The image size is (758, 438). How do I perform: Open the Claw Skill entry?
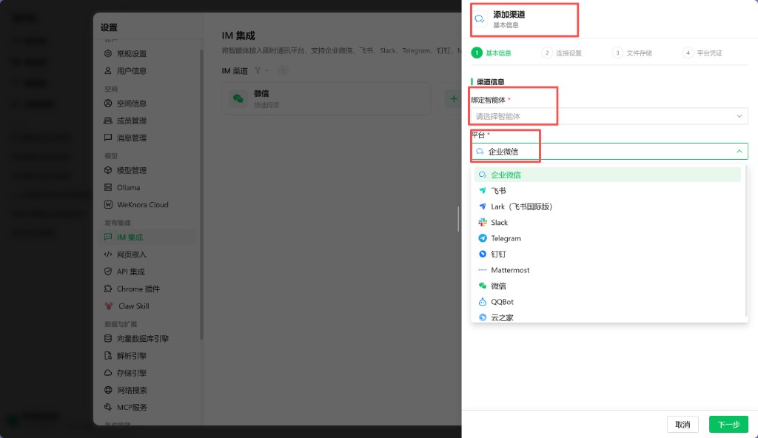click(x=147, y=306)
